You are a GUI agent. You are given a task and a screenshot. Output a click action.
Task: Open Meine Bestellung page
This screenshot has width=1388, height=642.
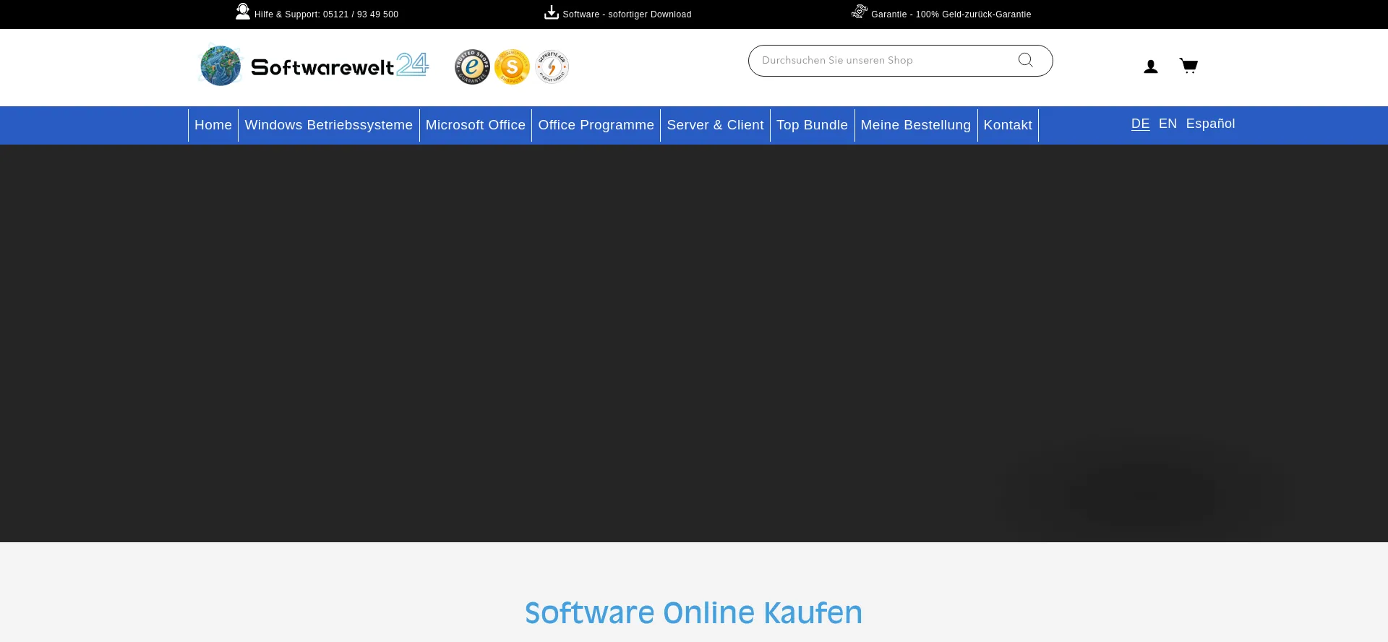pos(916,125)
